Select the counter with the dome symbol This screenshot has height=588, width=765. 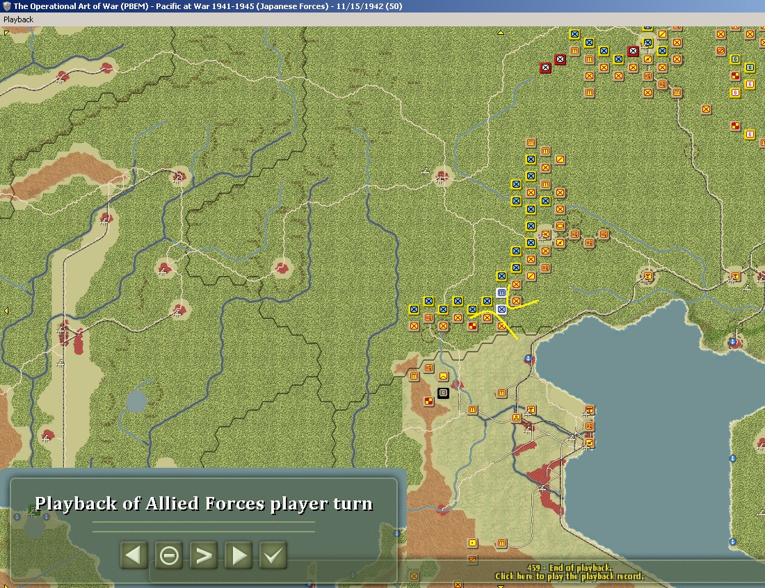click(443, 377)
